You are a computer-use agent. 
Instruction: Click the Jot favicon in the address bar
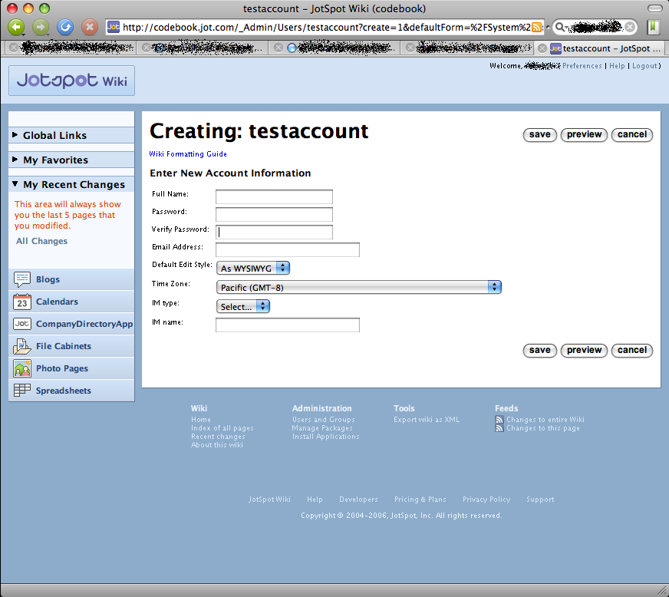113,28
